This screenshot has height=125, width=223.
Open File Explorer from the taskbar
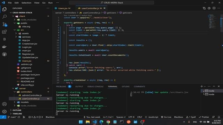coord(87,122)
